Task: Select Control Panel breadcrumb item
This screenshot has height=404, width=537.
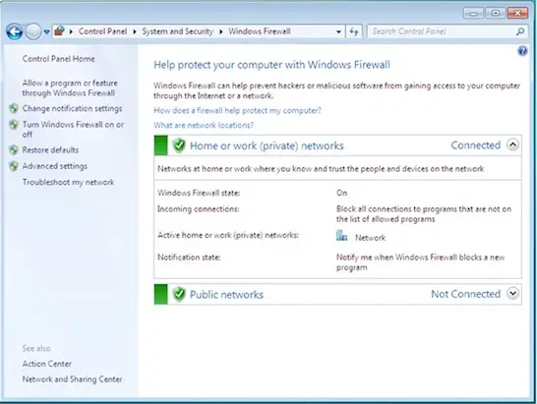Action: click(102, 31)
